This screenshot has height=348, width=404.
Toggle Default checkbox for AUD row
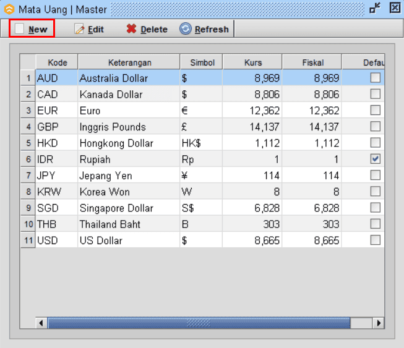click(375, 77)
